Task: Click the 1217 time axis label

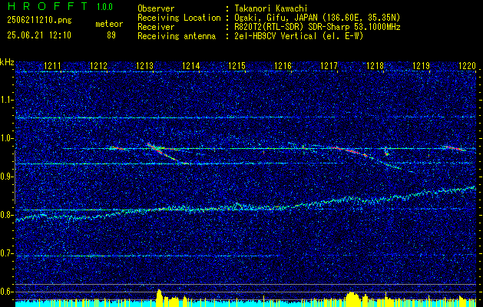Action: (x=329, y=65)
